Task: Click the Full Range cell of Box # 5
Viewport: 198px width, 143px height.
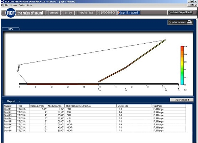Action: 168,121
